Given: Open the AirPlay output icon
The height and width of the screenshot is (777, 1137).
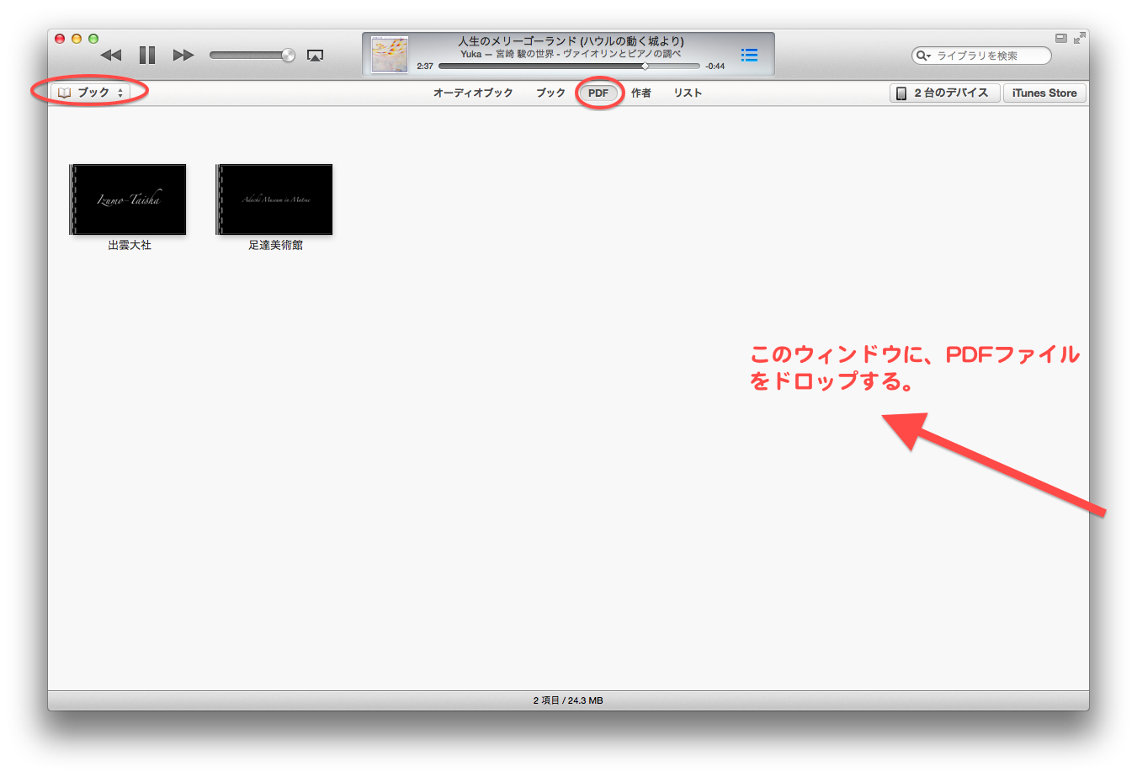Looking at the screenshot, I should pyautogui.click(x=316, y=56).
